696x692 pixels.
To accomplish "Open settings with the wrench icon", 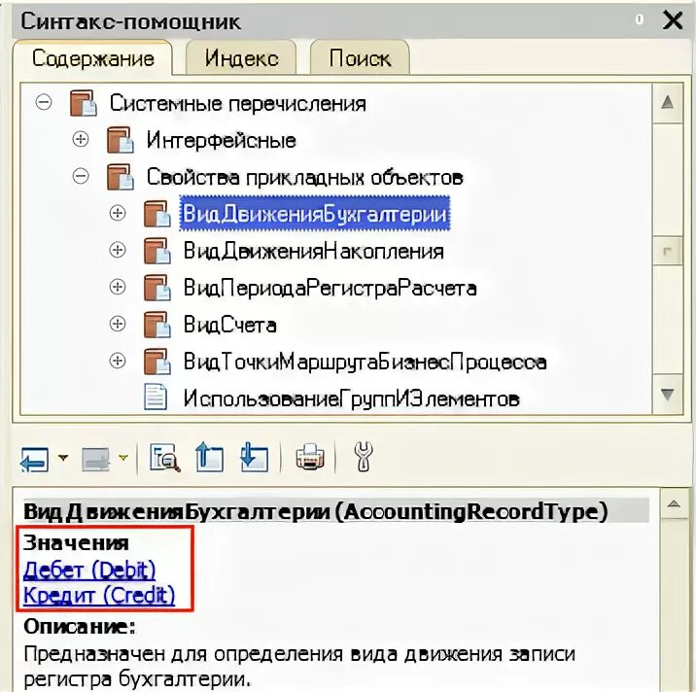I will tap(364, 457).
